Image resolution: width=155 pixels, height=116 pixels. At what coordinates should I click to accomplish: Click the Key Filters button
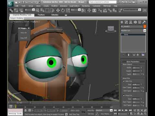tap(105, 114)
